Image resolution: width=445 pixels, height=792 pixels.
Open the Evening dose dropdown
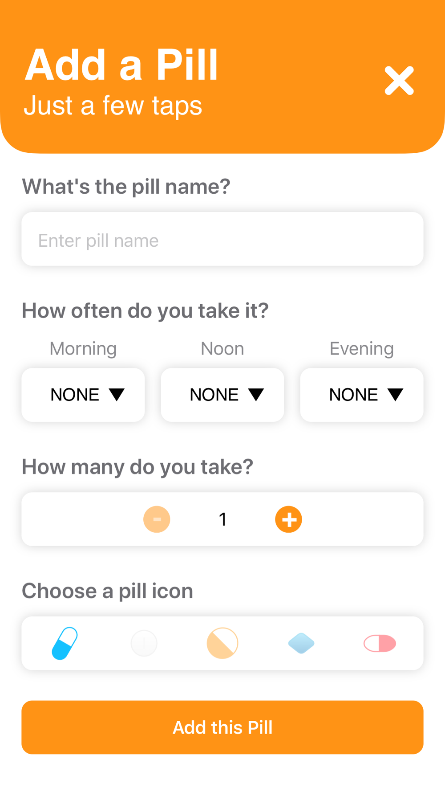tap(362, 395)
